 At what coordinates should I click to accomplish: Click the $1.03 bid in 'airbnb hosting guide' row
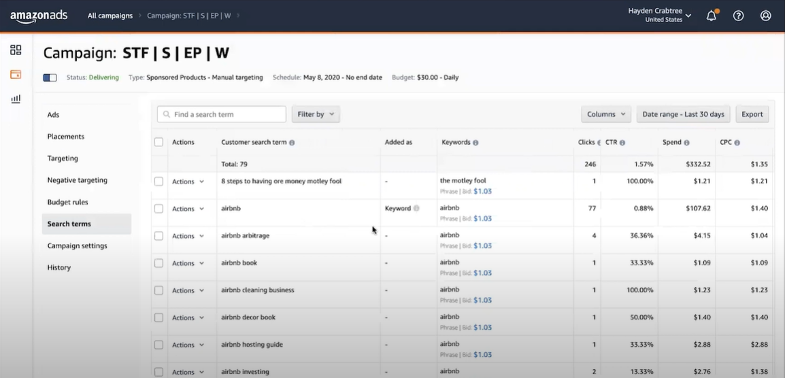482,354
